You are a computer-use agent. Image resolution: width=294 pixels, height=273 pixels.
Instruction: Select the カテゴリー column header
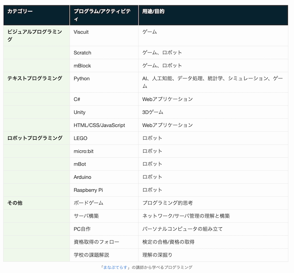click(x=36, y=15)
